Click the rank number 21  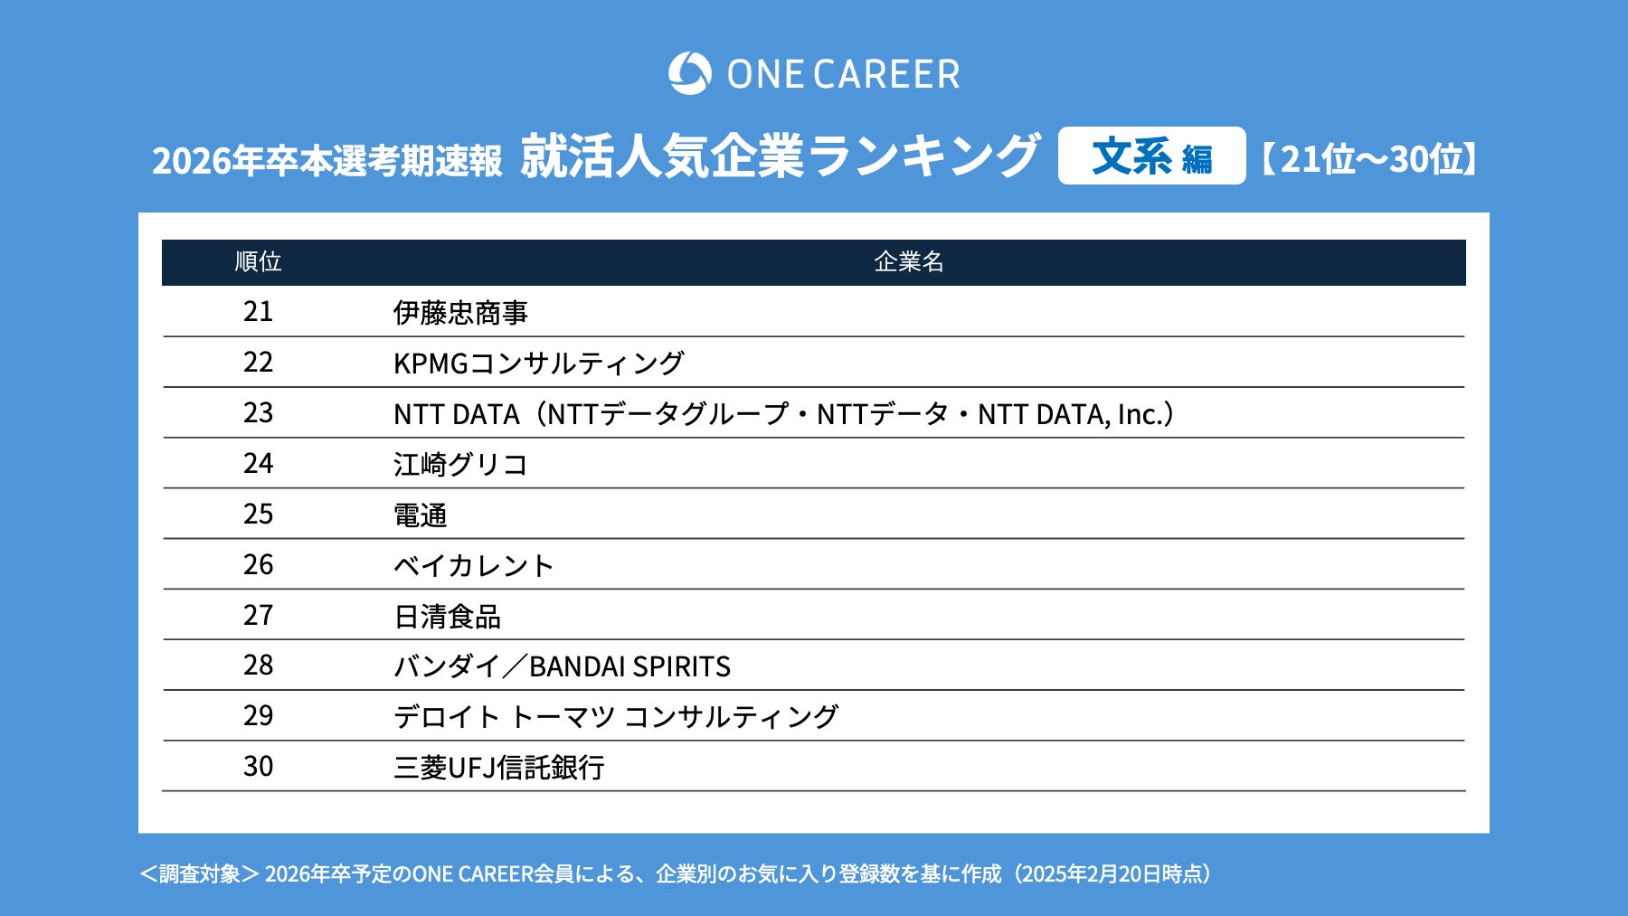tap(258, 312)
